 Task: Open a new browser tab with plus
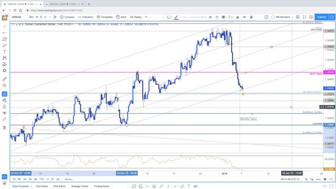click(89, 4)
